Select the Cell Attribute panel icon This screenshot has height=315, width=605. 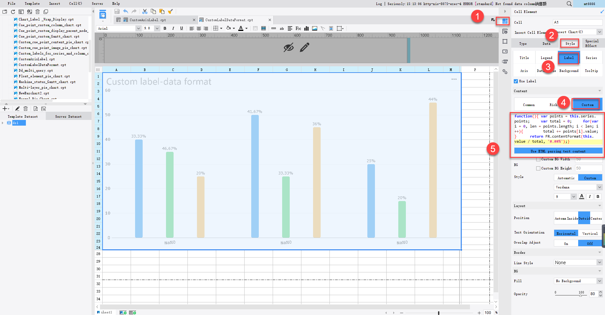505,31
